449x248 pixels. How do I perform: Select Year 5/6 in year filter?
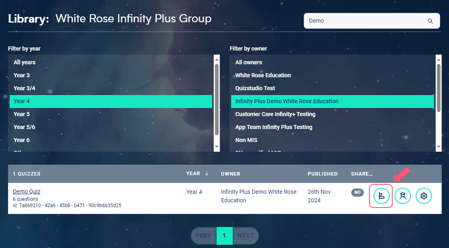tap(24, 127)
